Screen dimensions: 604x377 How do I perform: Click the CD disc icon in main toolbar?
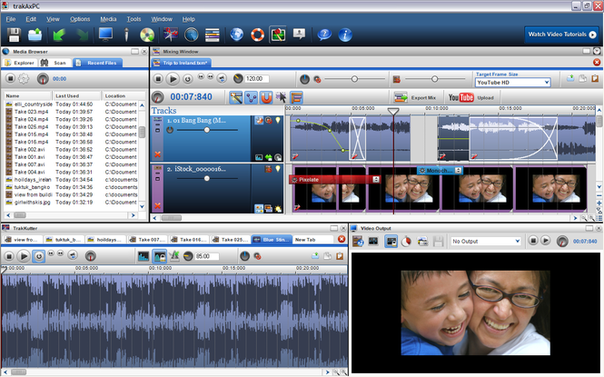coord(147,35)
